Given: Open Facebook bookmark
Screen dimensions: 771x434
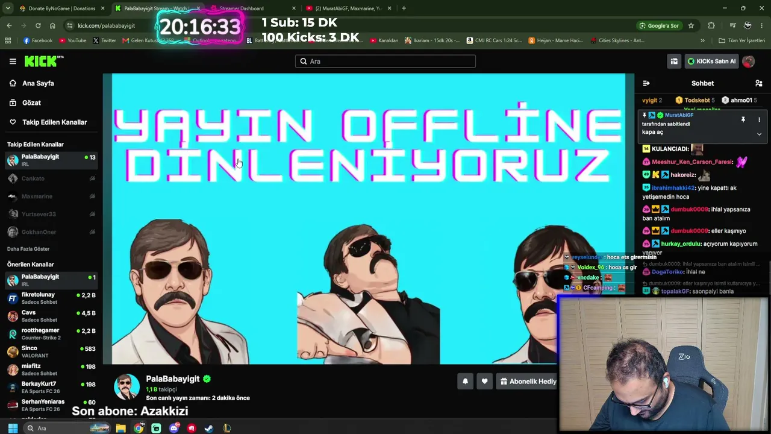Looking at the screenshot, I should 38,40.
